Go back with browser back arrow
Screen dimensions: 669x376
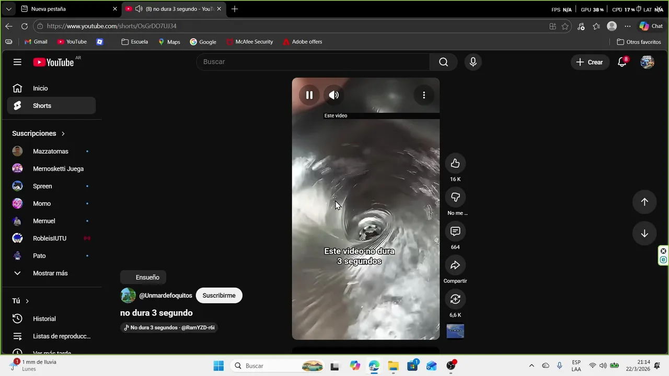click(9, 26)
